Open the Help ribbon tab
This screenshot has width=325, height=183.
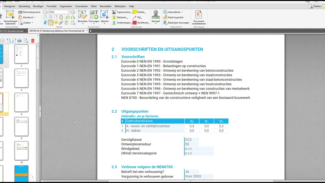pos(132,6)
